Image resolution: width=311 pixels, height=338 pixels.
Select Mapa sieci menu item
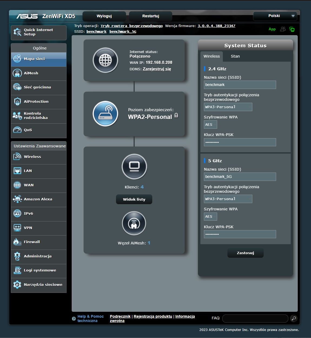[39, 59]
